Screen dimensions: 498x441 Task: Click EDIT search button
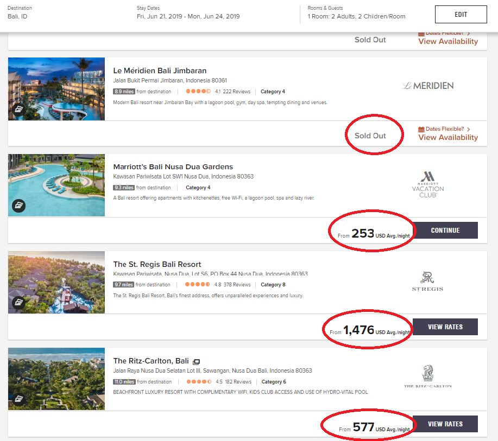[x=461, y=14]
